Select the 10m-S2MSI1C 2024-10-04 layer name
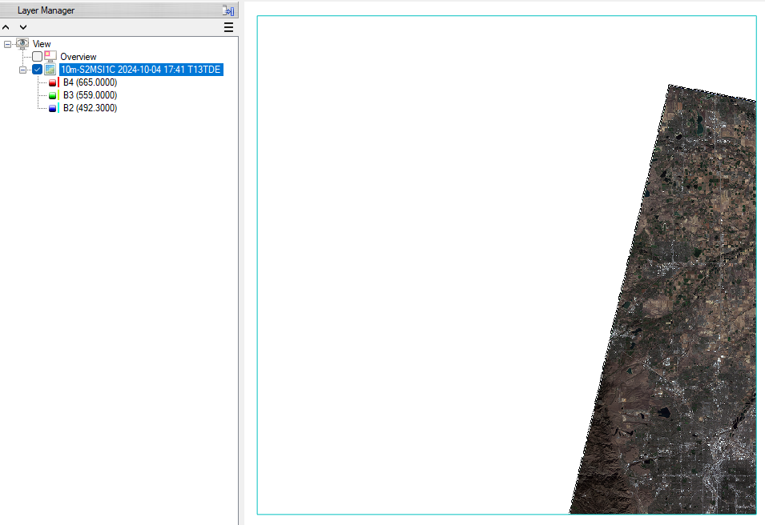Image resolution: width=765 pixels, height=525 pixels. point(141,70)
